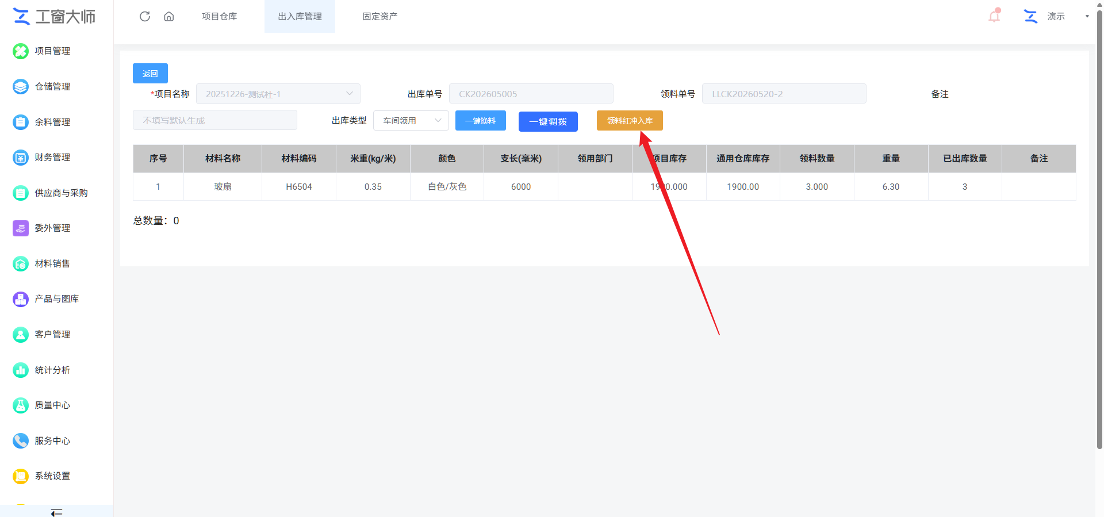Click the 一键调拨 button
The width and height of the screenshot is (1104, 517).
pyautogui.click(x=548, y=121)
